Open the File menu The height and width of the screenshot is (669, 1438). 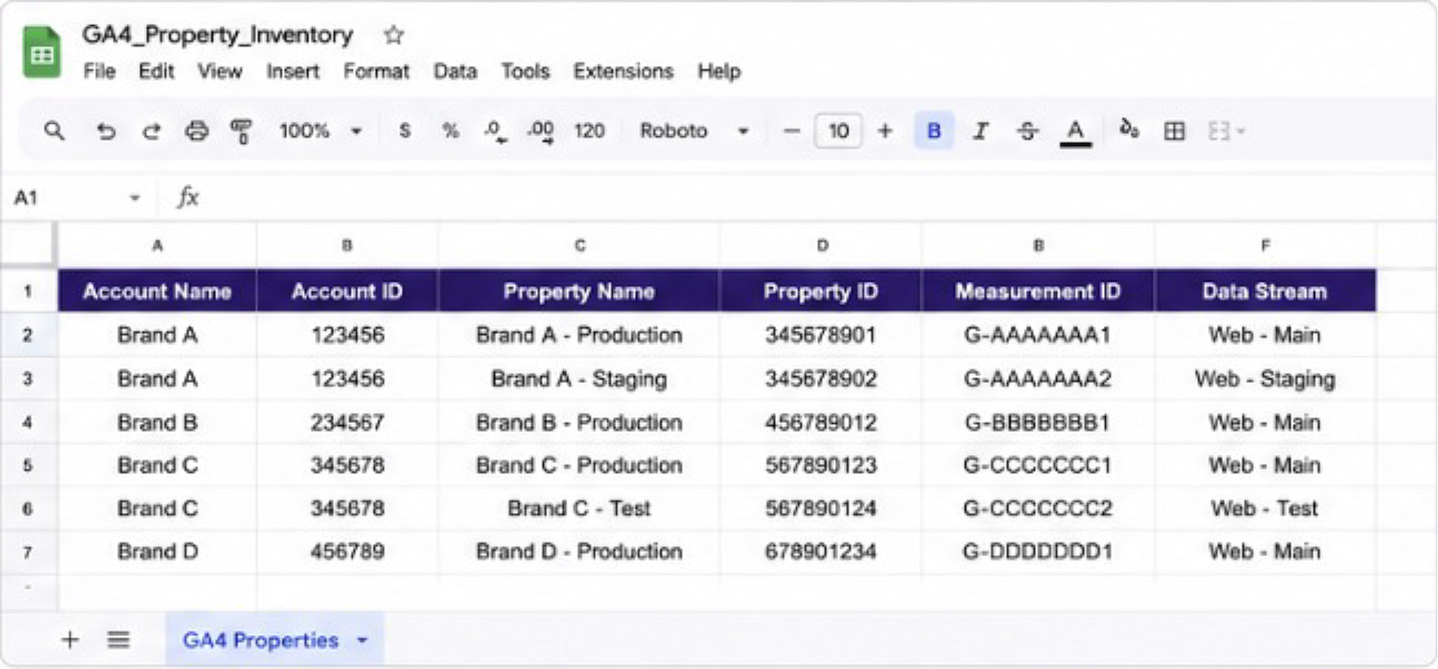click(100, 71)
